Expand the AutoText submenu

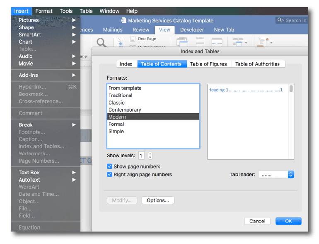click(46, 180)
